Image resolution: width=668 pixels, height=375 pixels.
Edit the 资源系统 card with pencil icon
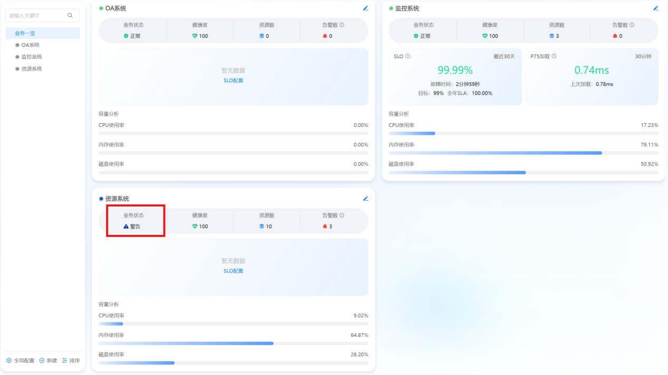tap(365, 199)
